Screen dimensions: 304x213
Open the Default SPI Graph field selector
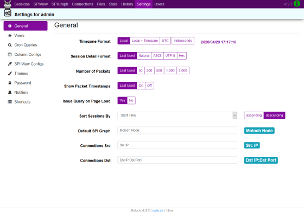click(x=177, y=130)
